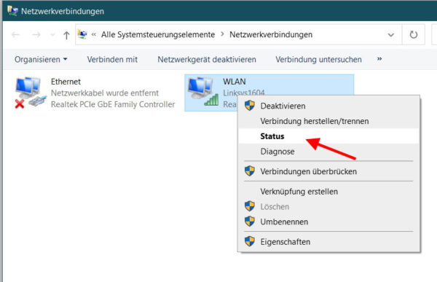Choose Verknüpfung erstellen
Image resolution: width=437 pixels, height=282 pixels.
click(x=329, y=192)
